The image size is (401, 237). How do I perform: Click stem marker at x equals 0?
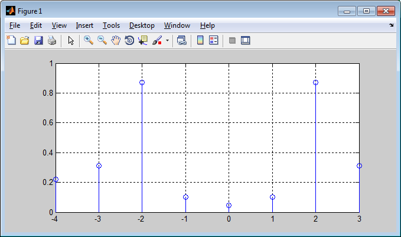(x=229, y=205)
